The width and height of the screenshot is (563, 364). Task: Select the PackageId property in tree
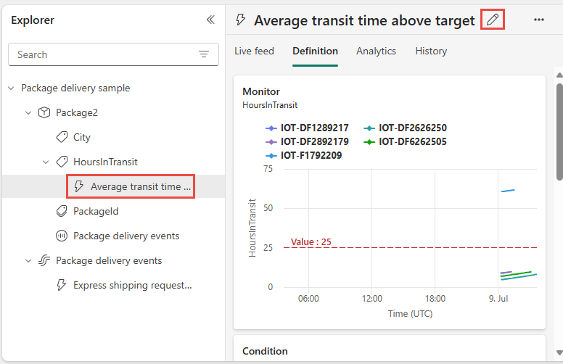[x=95, y=211]
